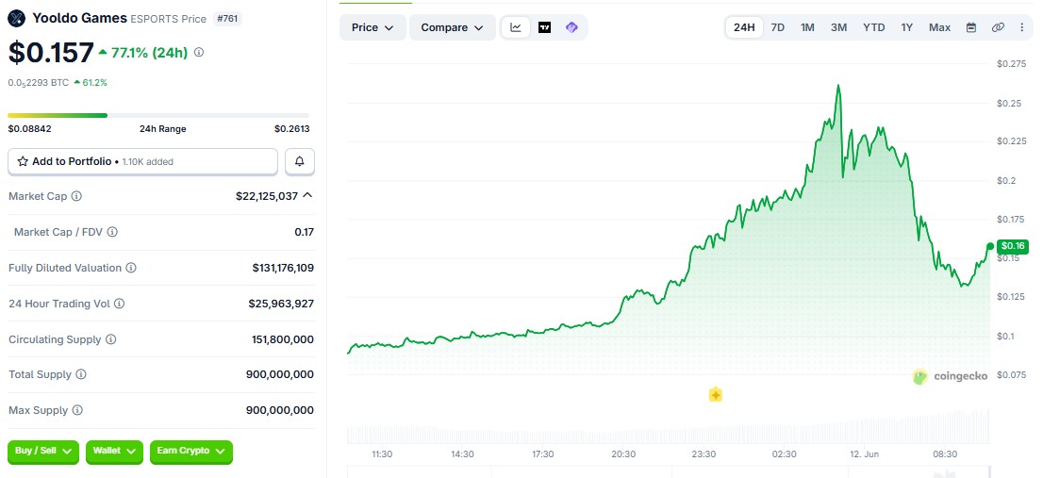Click the 24h high value $0.2613
Screen dimensions: 1043x478
pyautogui.click(x=292, y=129)
